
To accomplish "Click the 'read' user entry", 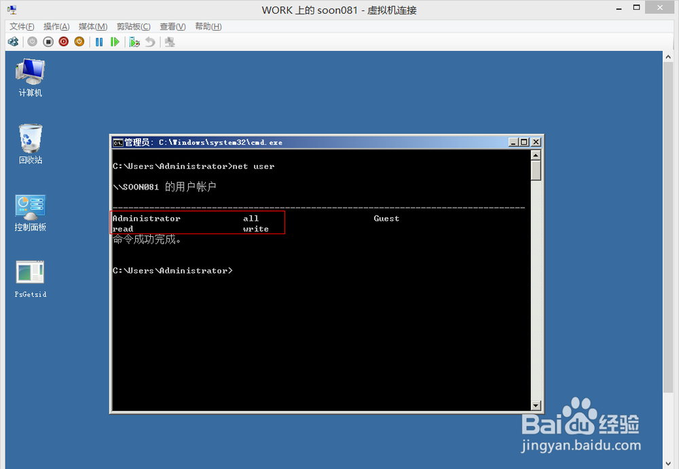I will click(x=123, y=229).
